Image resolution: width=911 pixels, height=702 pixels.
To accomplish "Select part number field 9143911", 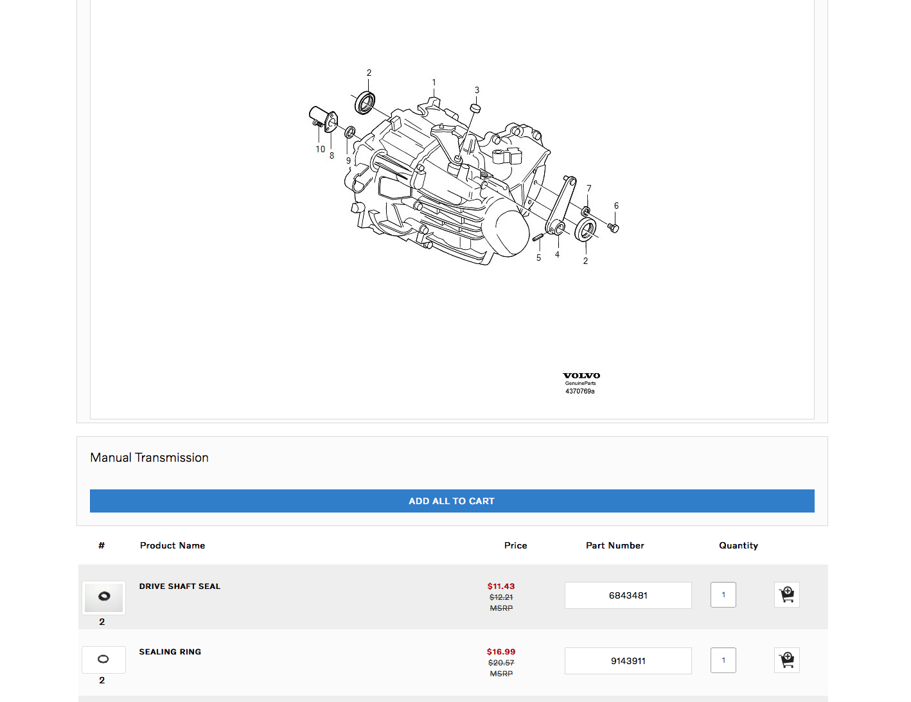I will tap(628, 661).
